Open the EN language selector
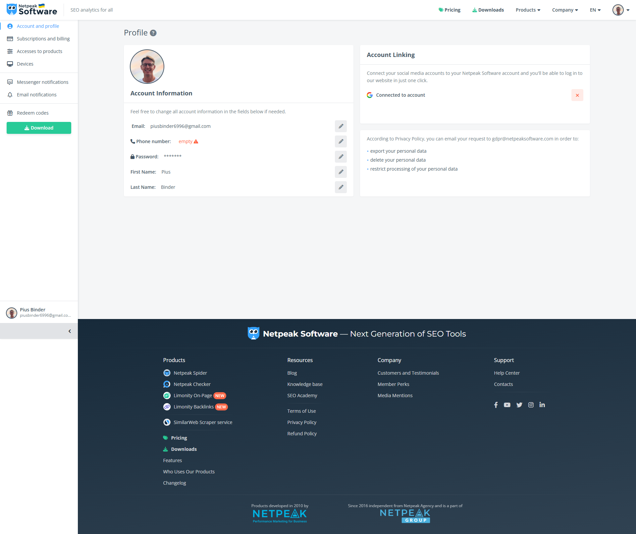This screenshot has height=534, width=636. tap(595, 10)
